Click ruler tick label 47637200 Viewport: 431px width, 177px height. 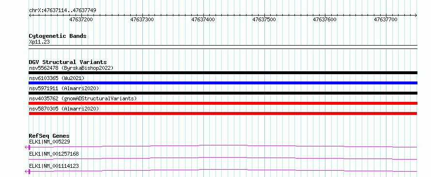(81, 19)
